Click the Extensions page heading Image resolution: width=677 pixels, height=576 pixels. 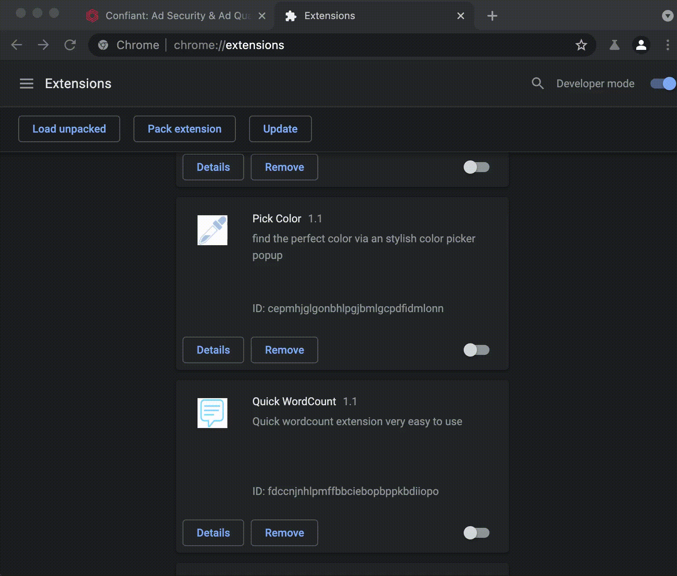tap(78, 84)
